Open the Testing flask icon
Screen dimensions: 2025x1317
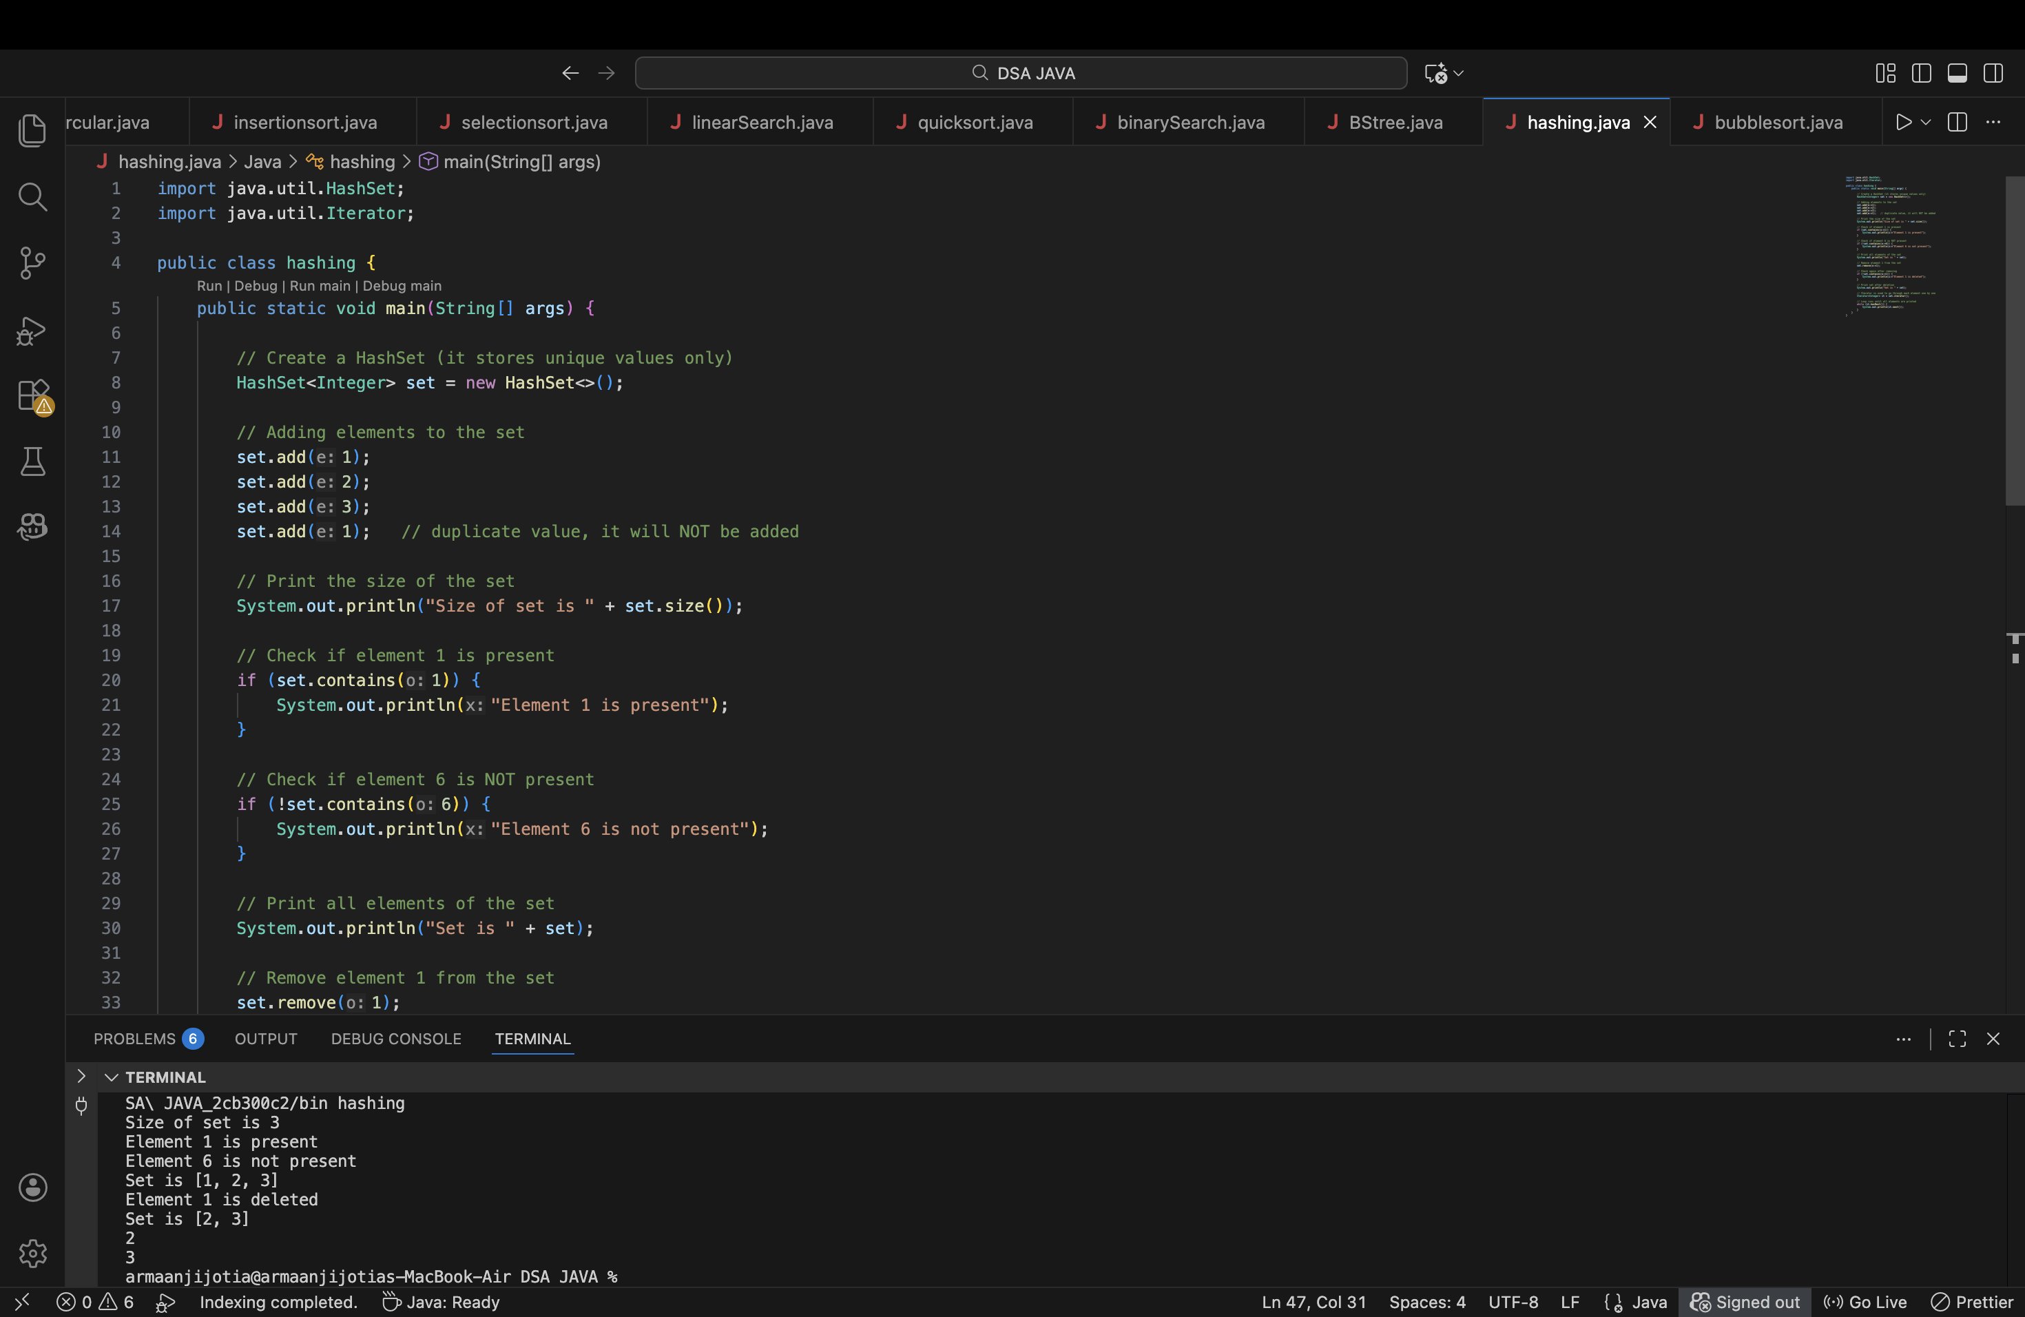[32, 462]
